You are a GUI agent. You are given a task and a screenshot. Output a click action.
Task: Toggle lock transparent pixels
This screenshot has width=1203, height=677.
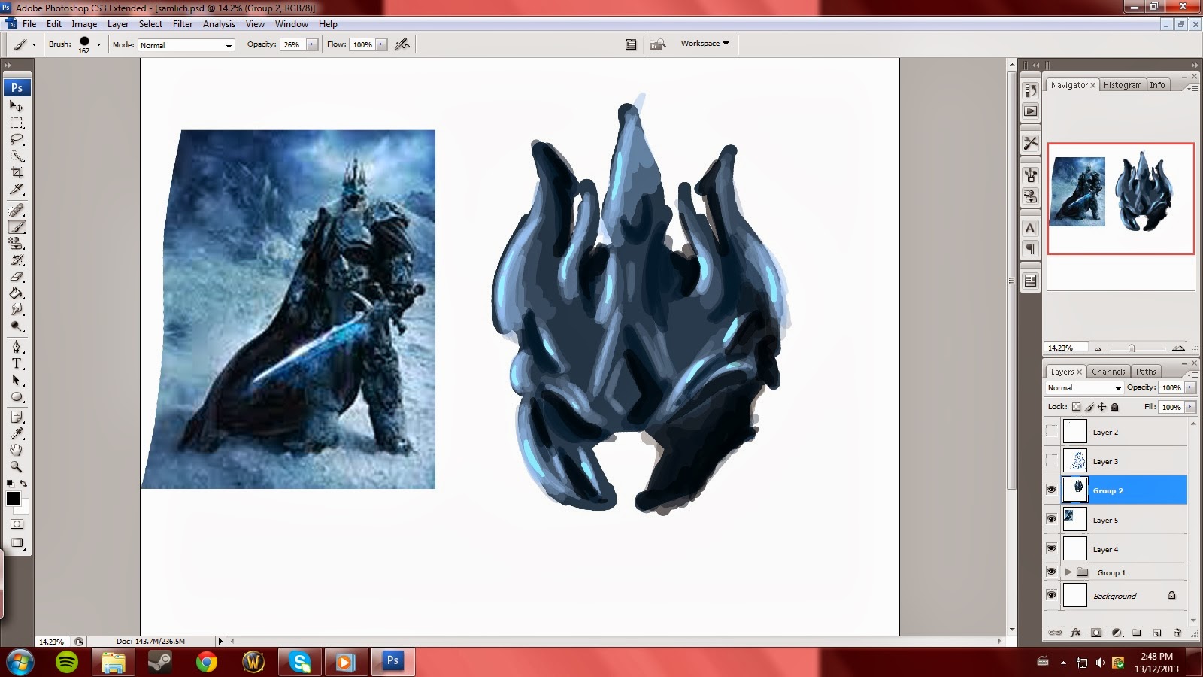[x=1076, y=407]
